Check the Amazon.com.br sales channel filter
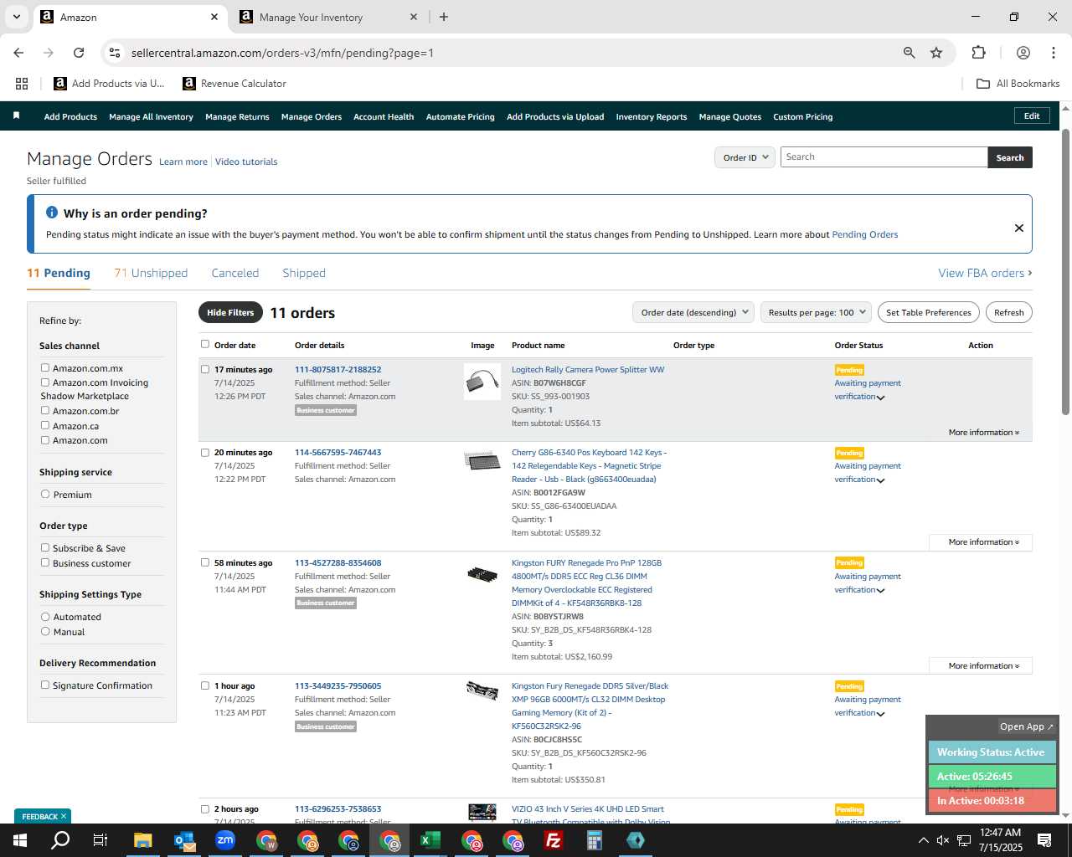The image size is (1072, 857). click(45, 410)
